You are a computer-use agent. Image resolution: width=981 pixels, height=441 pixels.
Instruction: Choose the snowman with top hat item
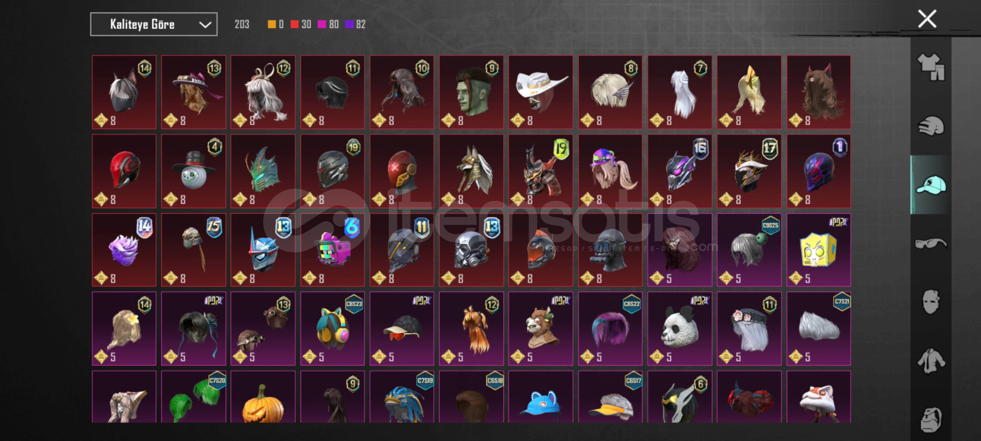tap(194, 171)
